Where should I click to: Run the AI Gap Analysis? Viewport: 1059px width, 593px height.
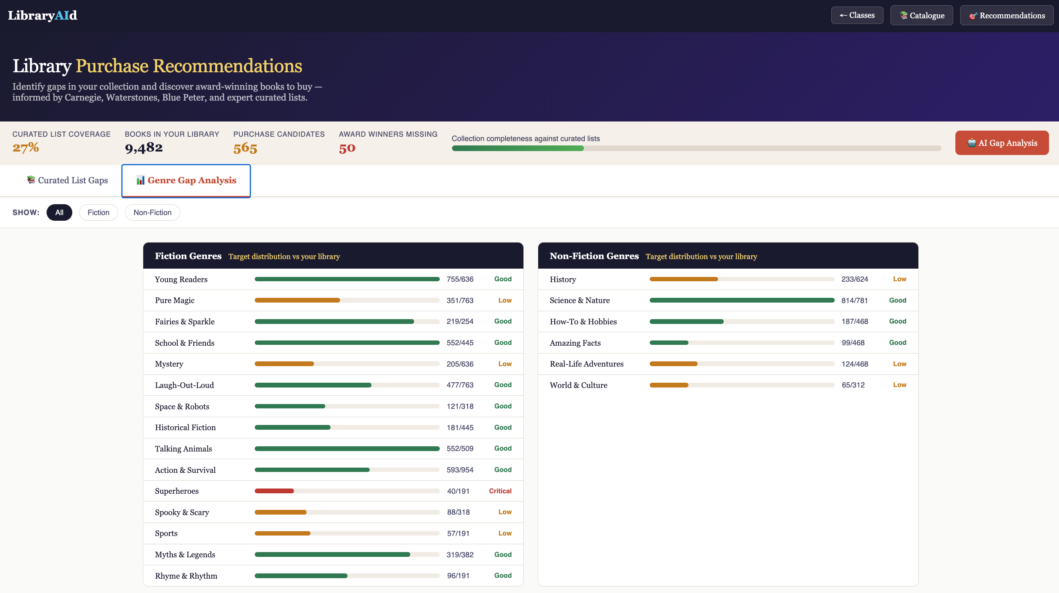coord(1002,143)
